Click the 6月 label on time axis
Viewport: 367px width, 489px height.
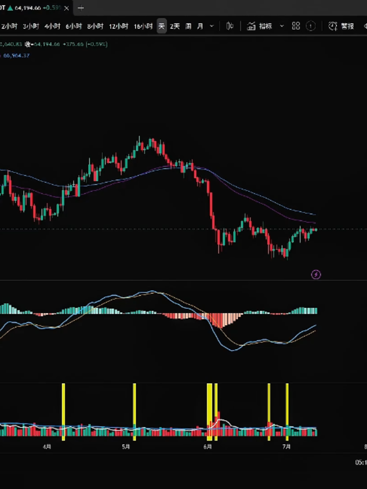(208, 447)
